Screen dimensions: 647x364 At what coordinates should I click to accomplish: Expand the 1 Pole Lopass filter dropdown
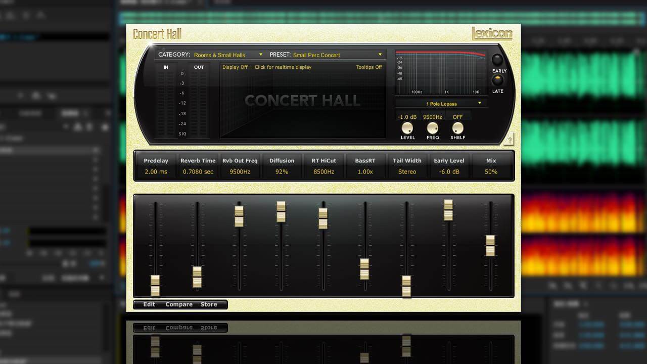[x=441, y=104]
